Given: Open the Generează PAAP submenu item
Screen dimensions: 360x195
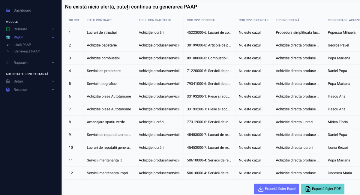Looking at the screenshot, I should click(x=27, y=51).
